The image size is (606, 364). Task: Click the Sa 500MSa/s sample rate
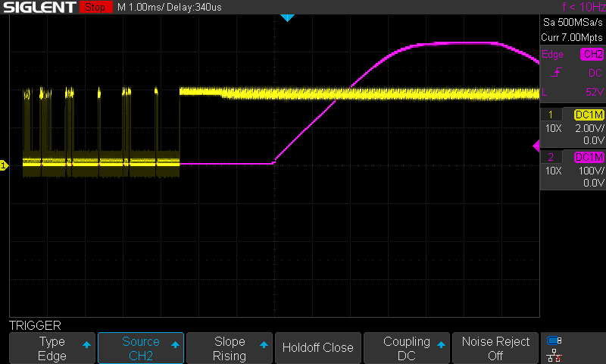coord(573,22)
